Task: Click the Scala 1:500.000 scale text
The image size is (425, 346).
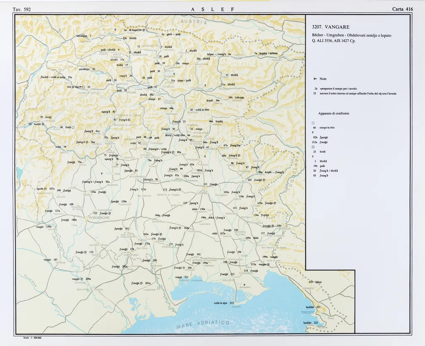Action: 33,338
